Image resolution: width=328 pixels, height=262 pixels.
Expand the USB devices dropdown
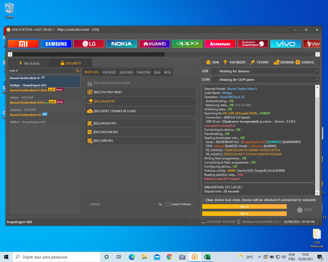click(x=265, y=71)
